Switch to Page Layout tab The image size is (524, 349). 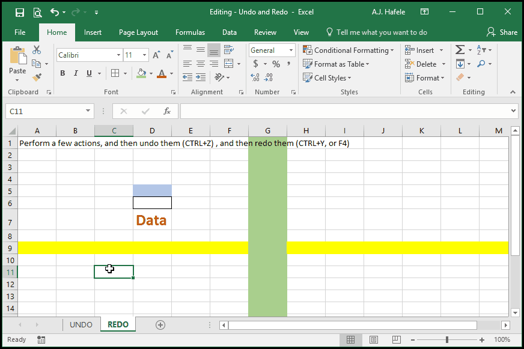(138, 32)
